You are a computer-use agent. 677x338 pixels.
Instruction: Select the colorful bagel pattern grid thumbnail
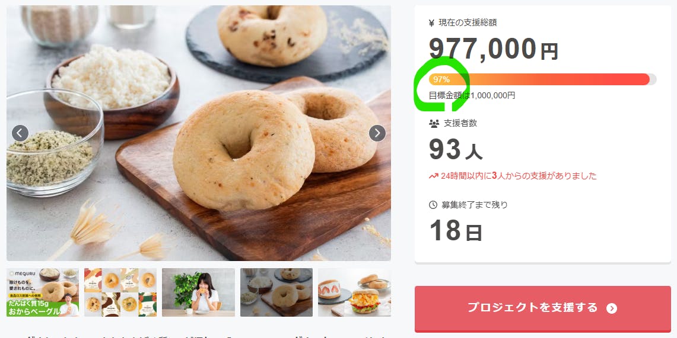[x=120, y=292]
